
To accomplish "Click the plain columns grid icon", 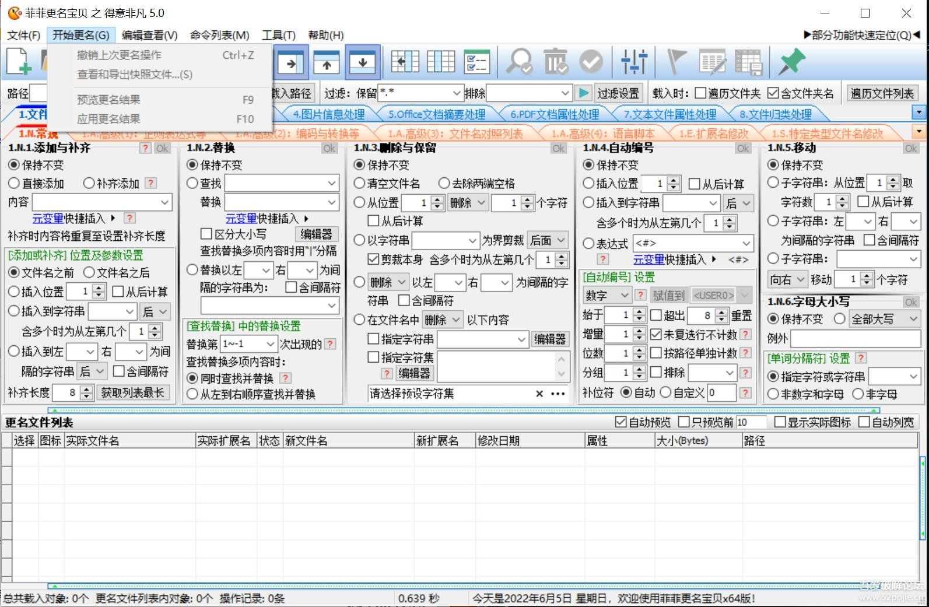I will pyautogui.click(x=441, y=62).
